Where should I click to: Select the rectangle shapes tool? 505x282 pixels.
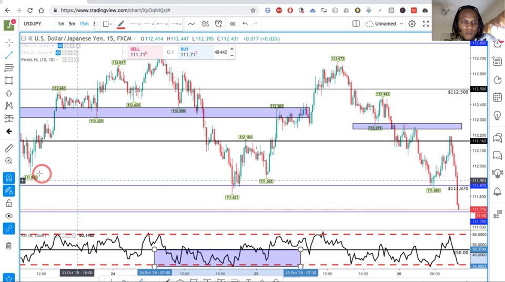coord(9,80)
